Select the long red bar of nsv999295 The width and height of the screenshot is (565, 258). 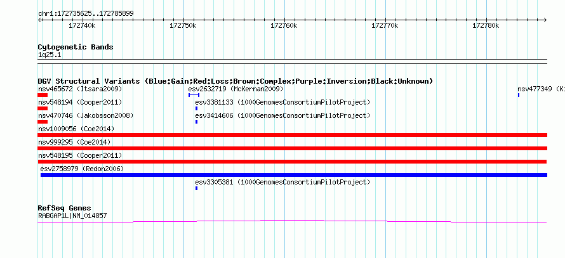(x=292, y=148)
